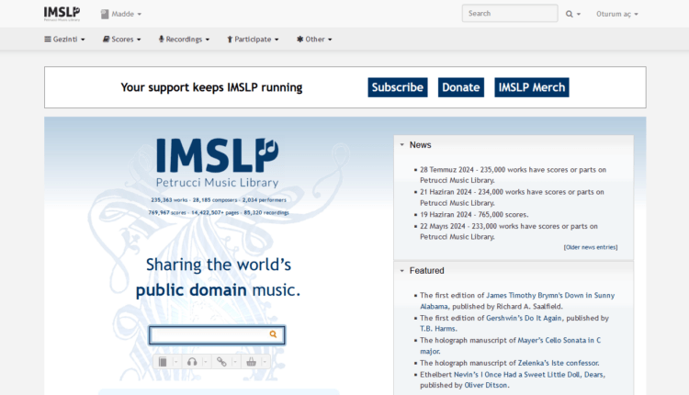
Task: Click the 19 Haziran 2024 - 765,000 scores entry
Action: point(474,214)
